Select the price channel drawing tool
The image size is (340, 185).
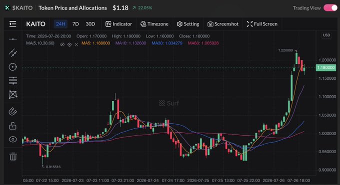13,53
